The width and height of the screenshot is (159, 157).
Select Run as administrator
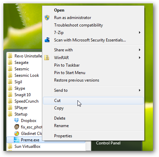[x=93, y=18]
